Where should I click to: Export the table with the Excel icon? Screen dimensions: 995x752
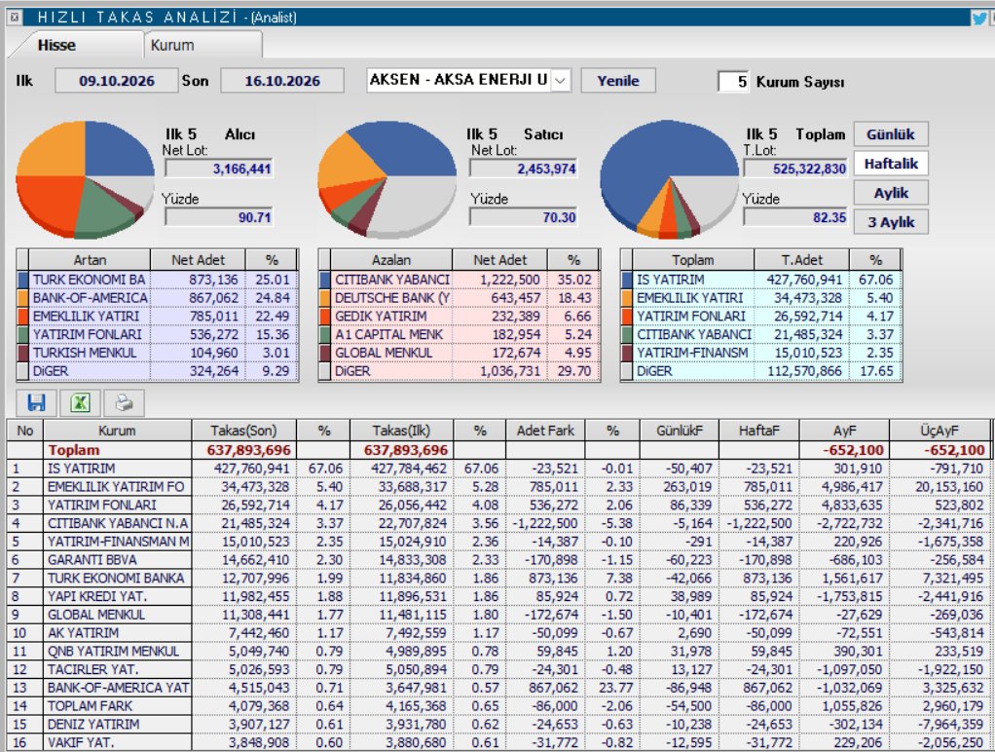pos(81,402)
